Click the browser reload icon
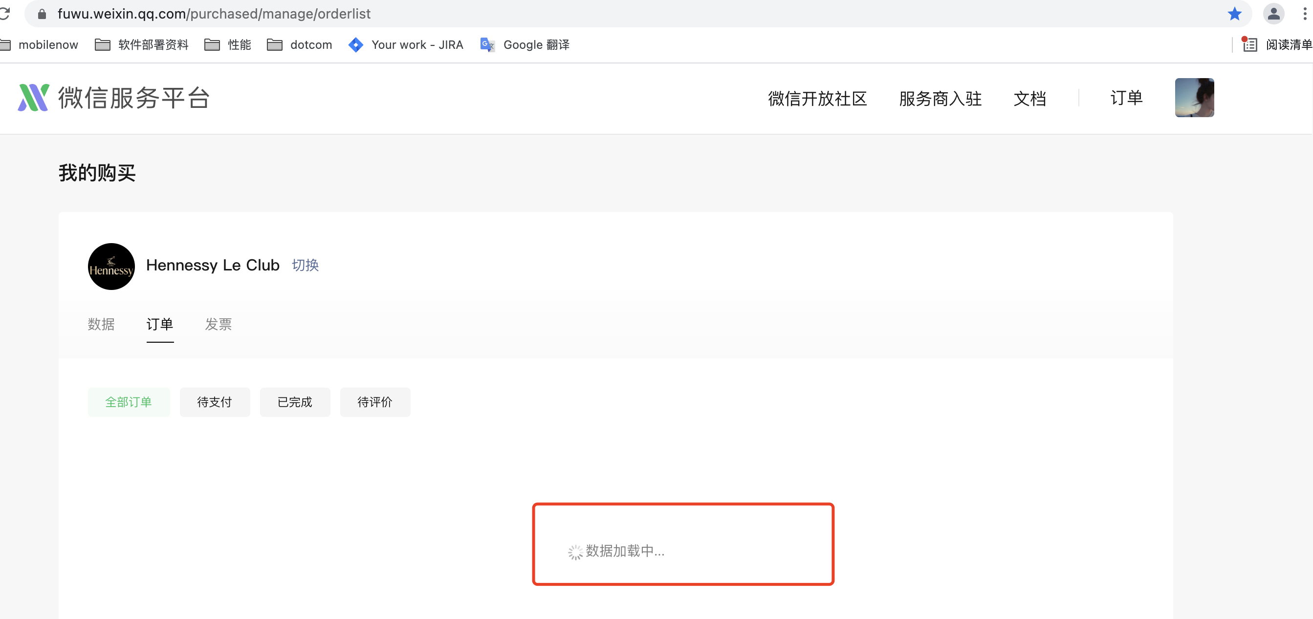Screen dimensions: 1313x619 point(4,14)
